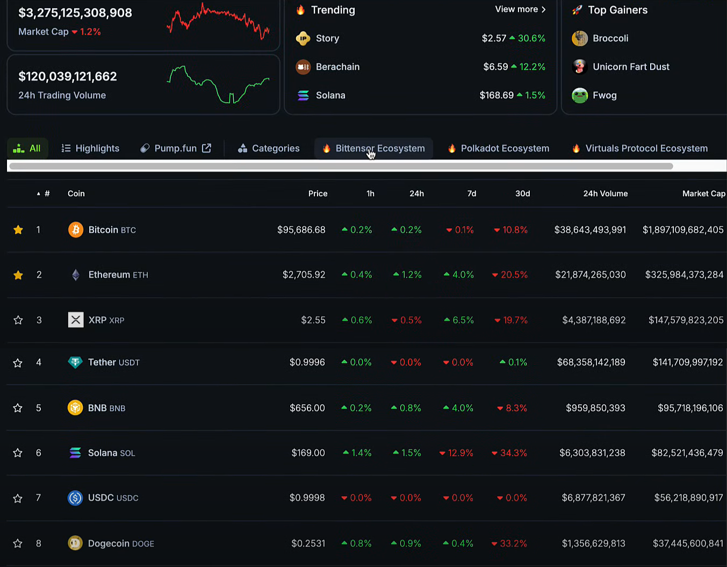Image resolution: width=727 pixels, height=567 pixels.
Task: Click the Bitcoin coin logo icon
Action: tap(76, 230)
